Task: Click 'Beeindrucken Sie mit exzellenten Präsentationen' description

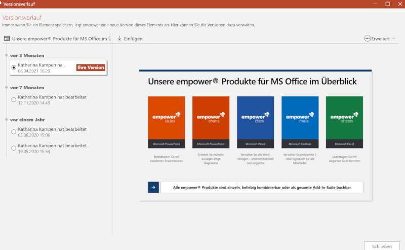Action: coord(167,159)
